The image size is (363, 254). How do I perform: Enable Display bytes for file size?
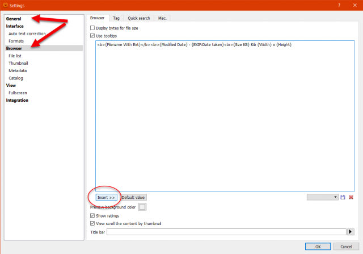tap(92, 28)
